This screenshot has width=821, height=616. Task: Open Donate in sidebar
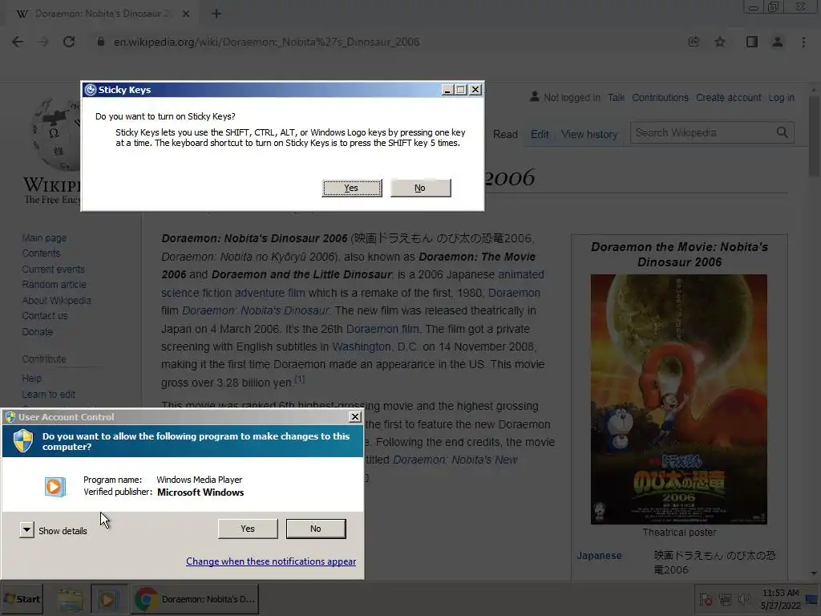[37, 331]
